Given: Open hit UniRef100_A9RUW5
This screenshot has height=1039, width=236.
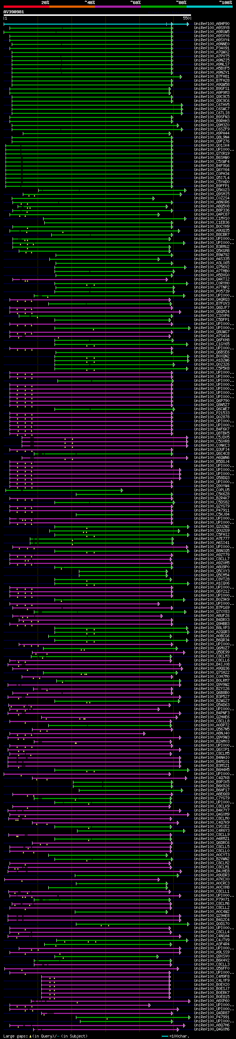Looking at the screenshot, I should click(212, 32).
